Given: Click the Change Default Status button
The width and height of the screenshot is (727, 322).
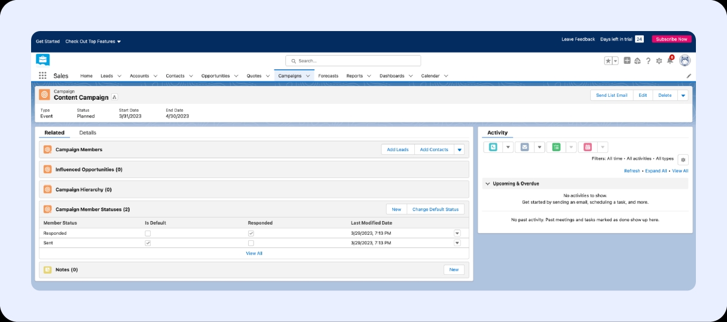Looking at the screenshot, I should point(435,209).
